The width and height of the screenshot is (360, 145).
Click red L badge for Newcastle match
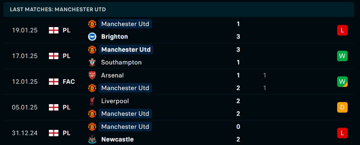tap(342, 133)
